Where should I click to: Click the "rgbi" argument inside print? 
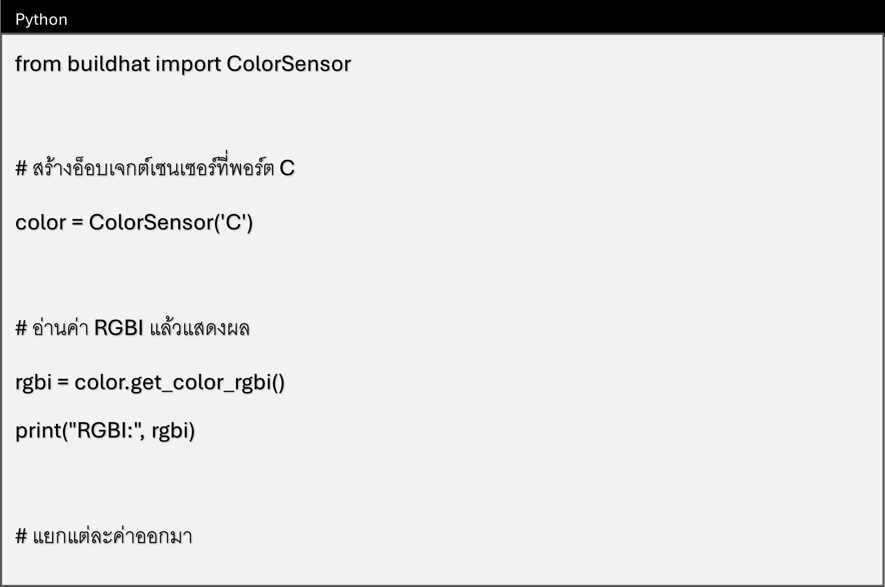[x=170, y=431]
